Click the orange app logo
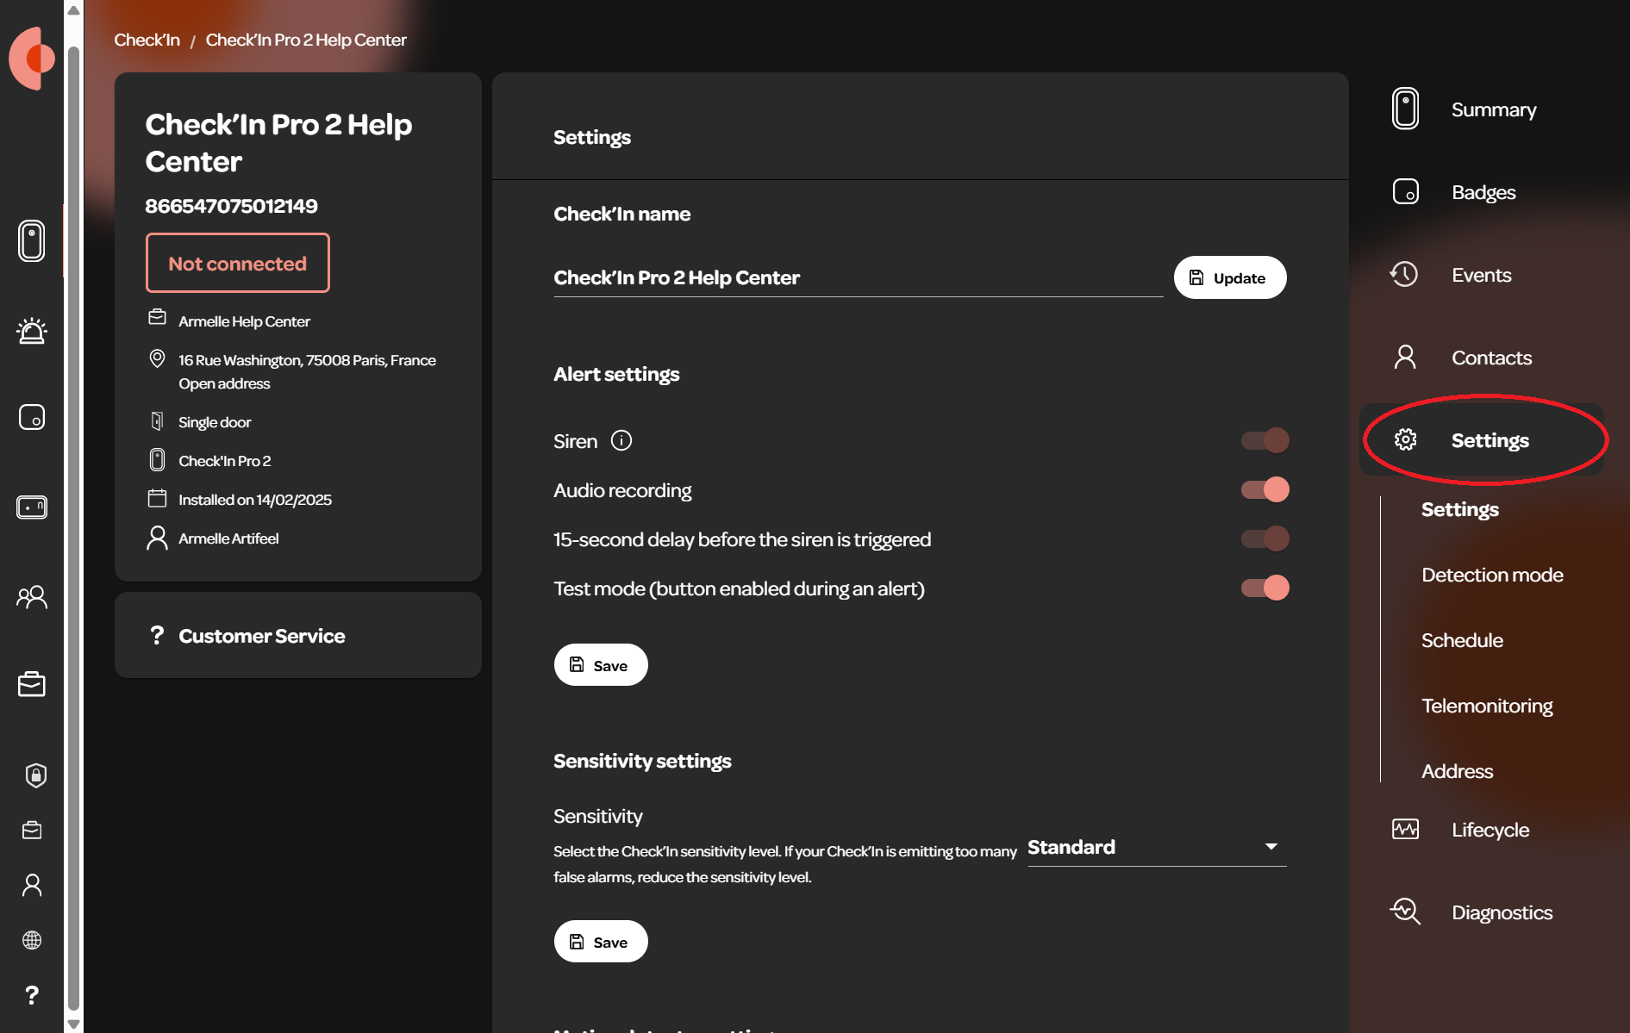The height and width of the screenshot is (1033, 1630). (x=32, y=59)
